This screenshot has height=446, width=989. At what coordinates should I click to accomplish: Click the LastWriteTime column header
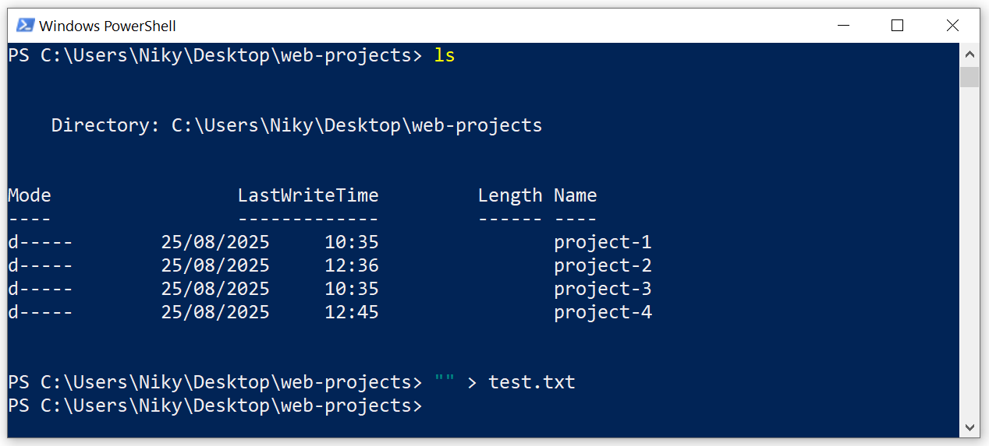[x=308, y=195]
